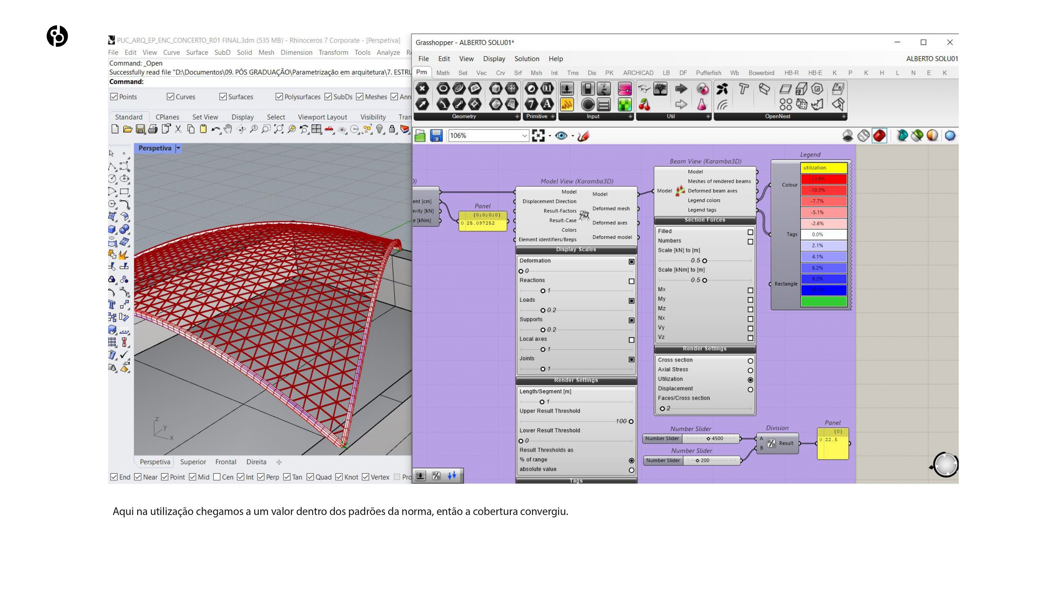The image size is (1055, 593).
Task: Switch to the Superior viewport tab
Action: coord(193,462)
